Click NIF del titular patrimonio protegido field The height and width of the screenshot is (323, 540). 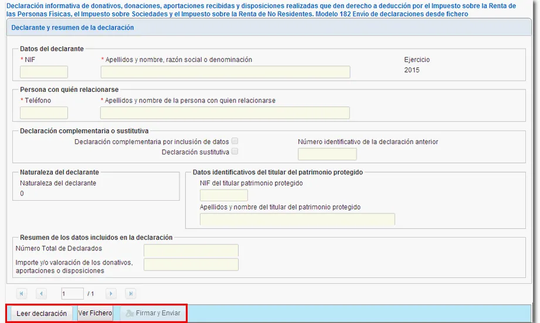pos(223,195)
